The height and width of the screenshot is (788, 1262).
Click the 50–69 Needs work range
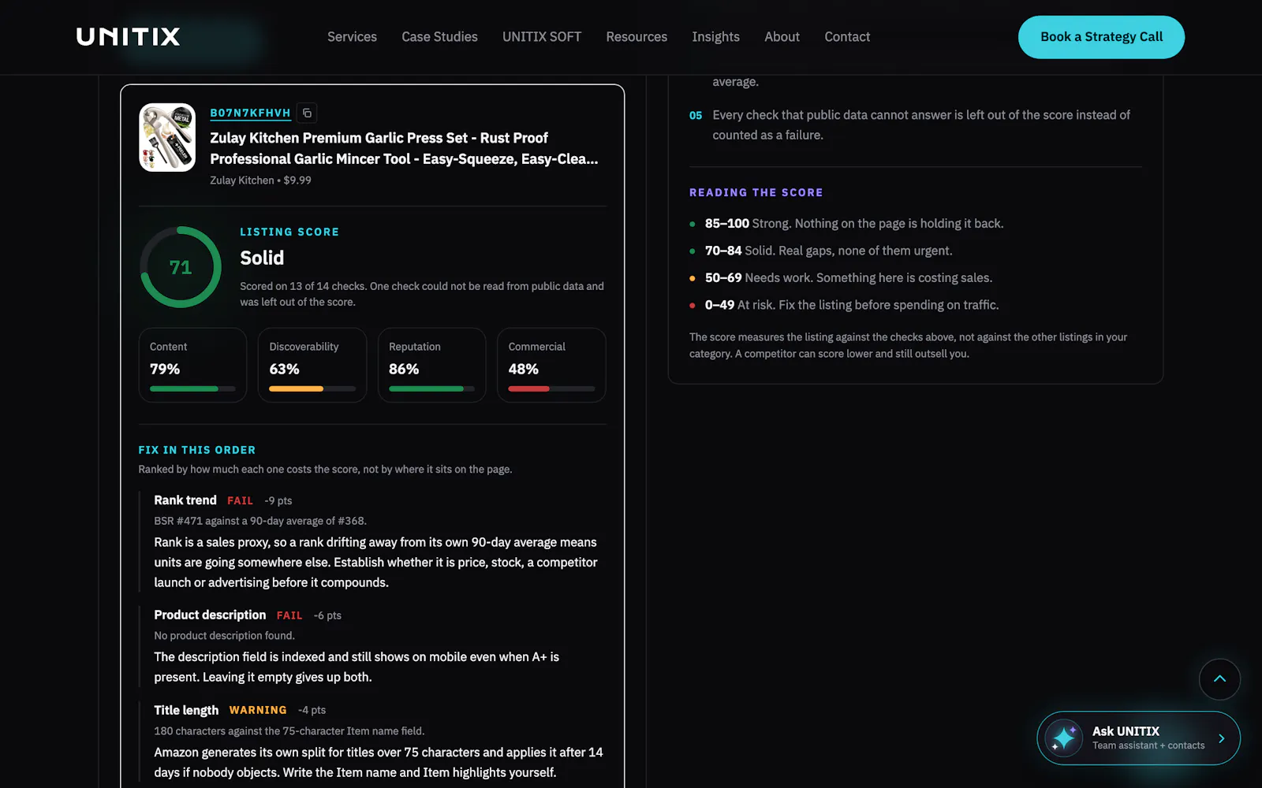click(x=849, y=278)
